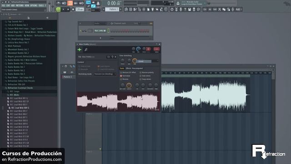The image size is (291, 164).
Task: Expand the REC Loops folder
Action: tap(15, 92)
